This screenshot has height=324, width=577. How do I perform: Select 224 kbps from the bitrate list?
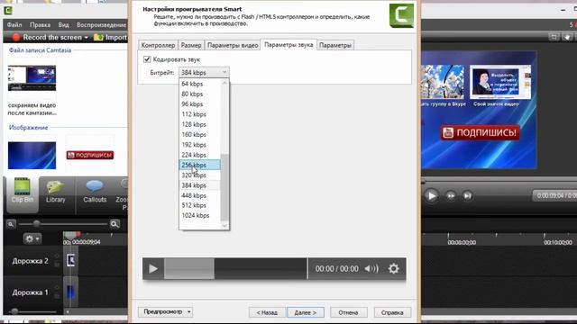[x=199, y=155]
